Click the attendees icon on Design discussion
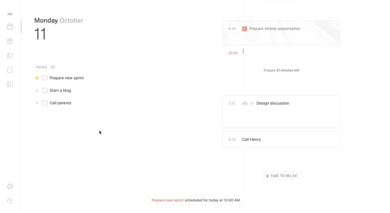Viewport: 390px width, 213px height. point(245,103)
